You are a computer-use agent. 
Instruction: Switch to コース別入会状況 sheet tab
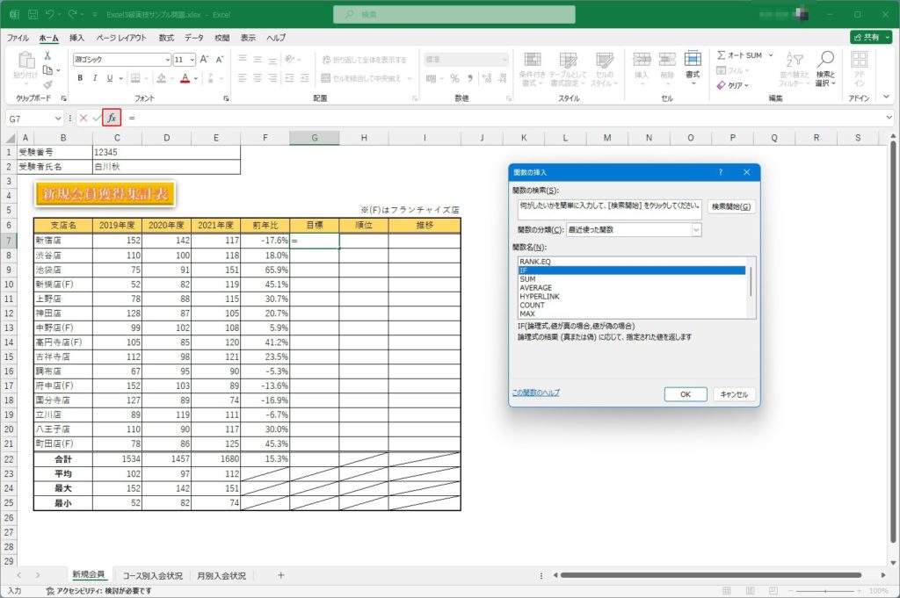tap(153, 576)
